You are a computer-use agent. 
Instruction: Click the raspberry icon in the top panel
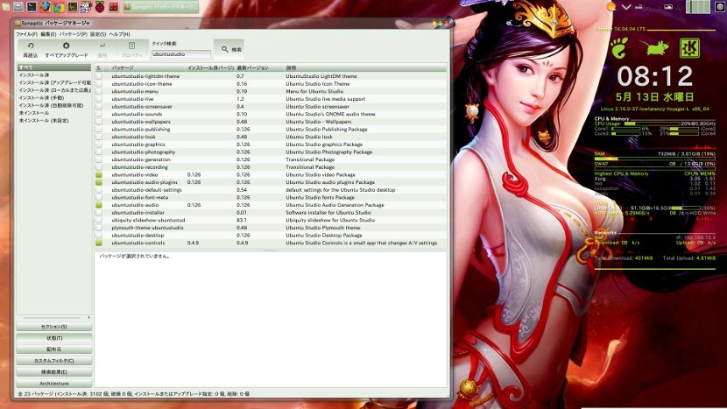click(100, 6)
